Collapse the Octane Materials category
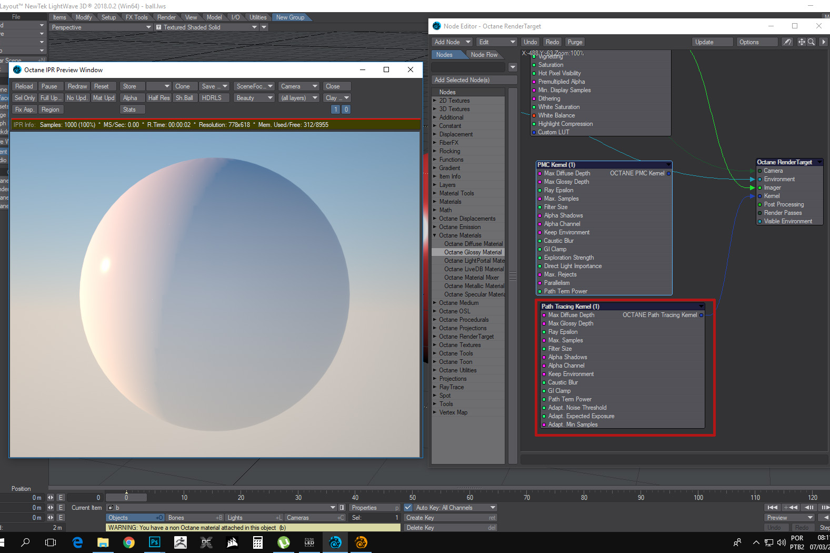This screenshot has height=553, width=830. (x=435, y=235)
